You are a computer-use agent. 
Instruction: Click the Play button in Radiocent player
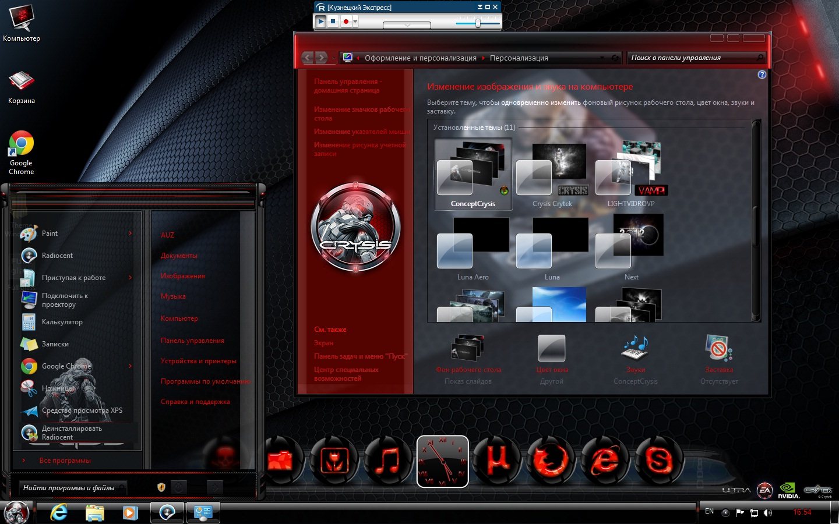(x=320, y=22)
